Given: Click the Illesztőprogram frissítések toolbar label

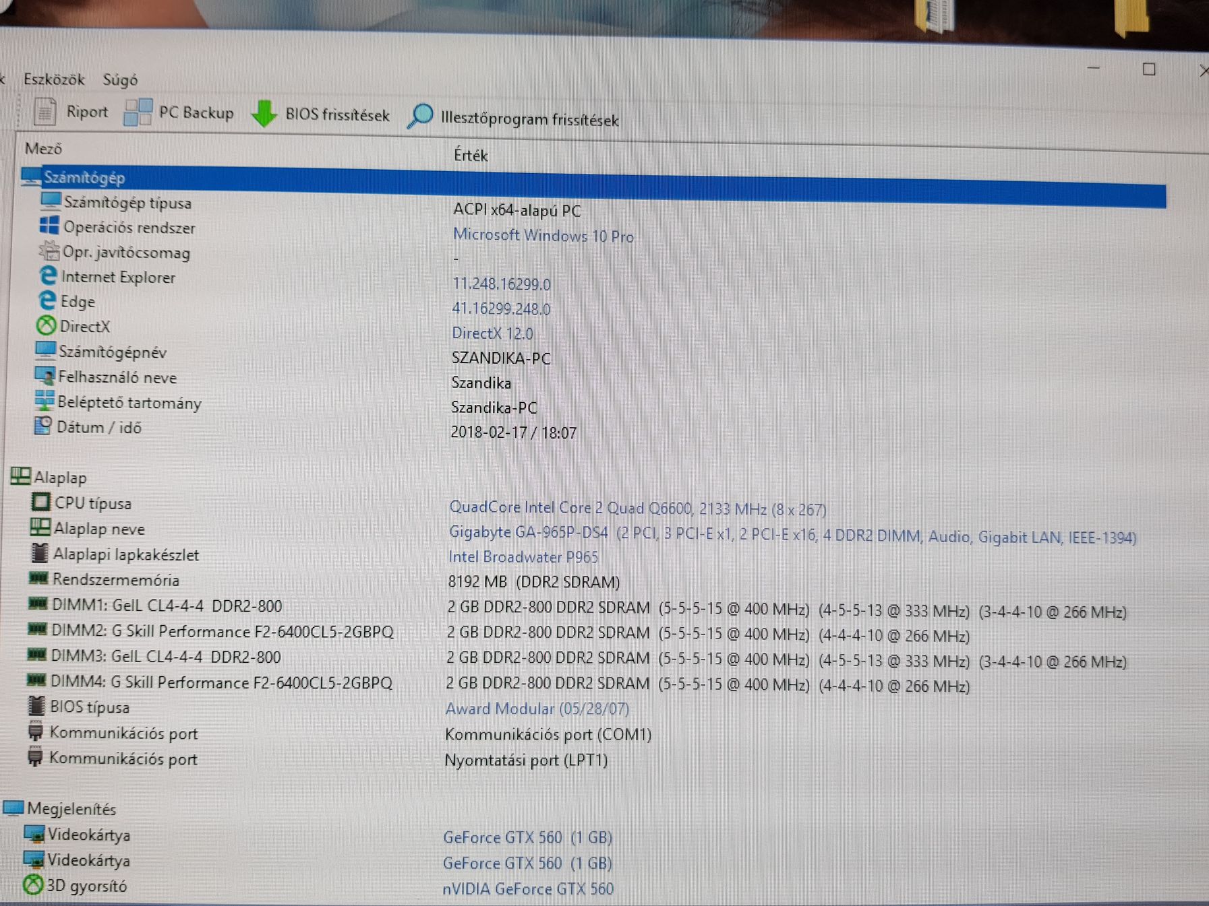Looking at the screenshot, I should (x=529, y=119).
